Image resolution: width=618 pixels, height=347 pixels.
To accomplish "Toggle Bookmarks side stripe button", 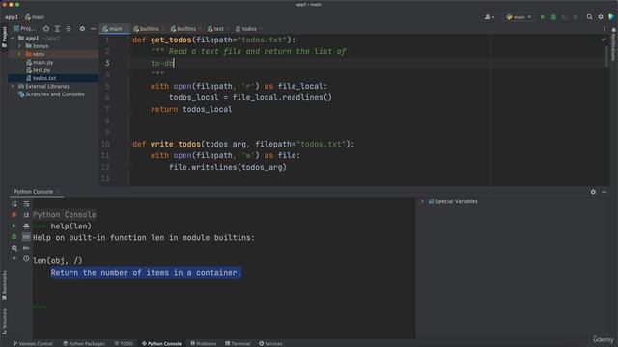I will [x=4, y=285].
